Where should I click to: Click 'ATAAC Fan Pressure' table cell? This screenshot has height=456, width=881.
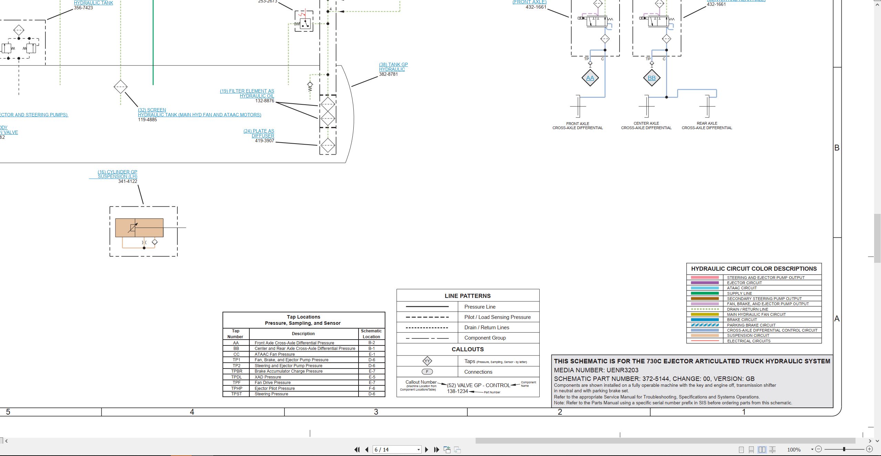point(274,354)
